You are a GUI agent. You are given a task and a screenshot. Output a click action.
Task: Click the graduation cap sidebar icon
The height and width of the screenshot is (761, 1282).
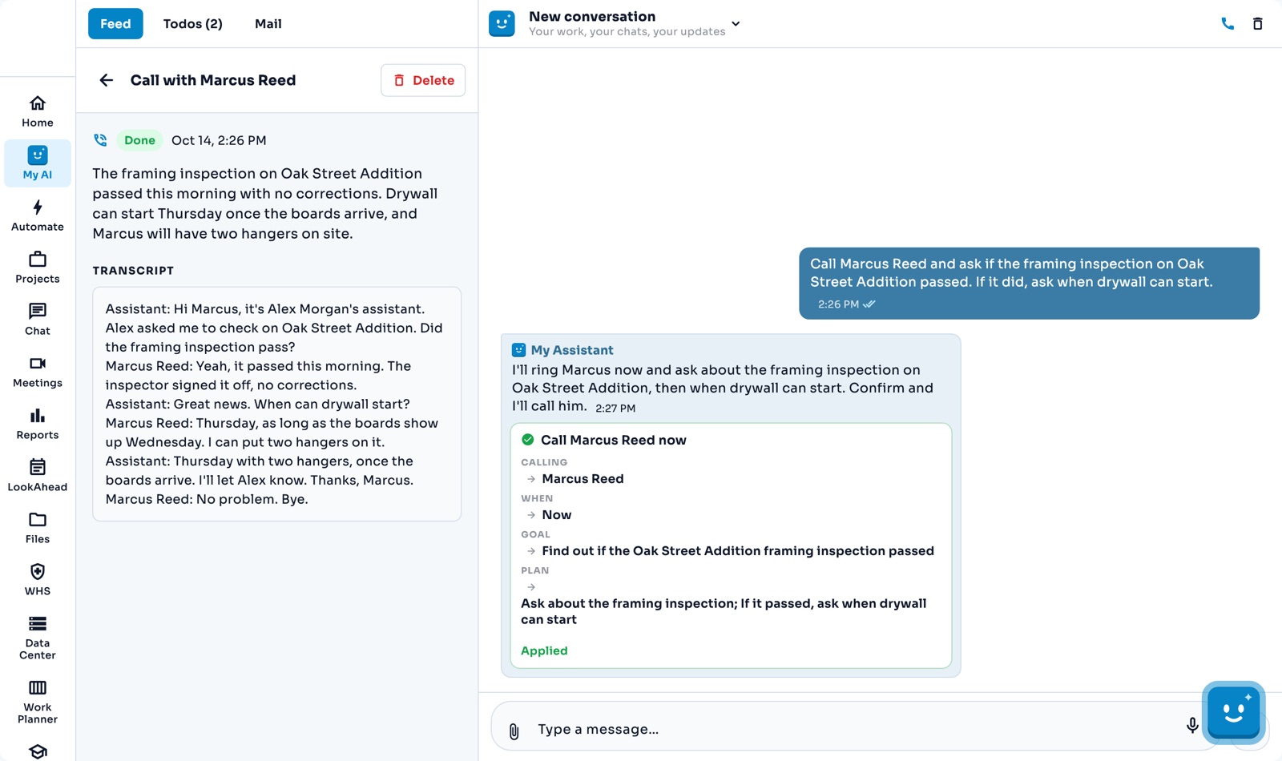pyautogui.click(x=38, y=751)
